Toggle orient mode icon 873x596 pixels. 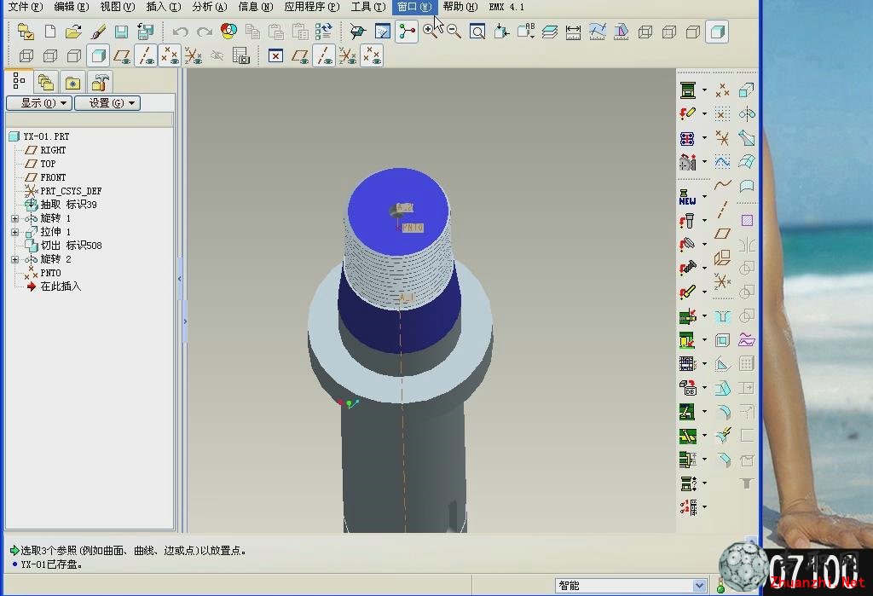coord(358,32)
